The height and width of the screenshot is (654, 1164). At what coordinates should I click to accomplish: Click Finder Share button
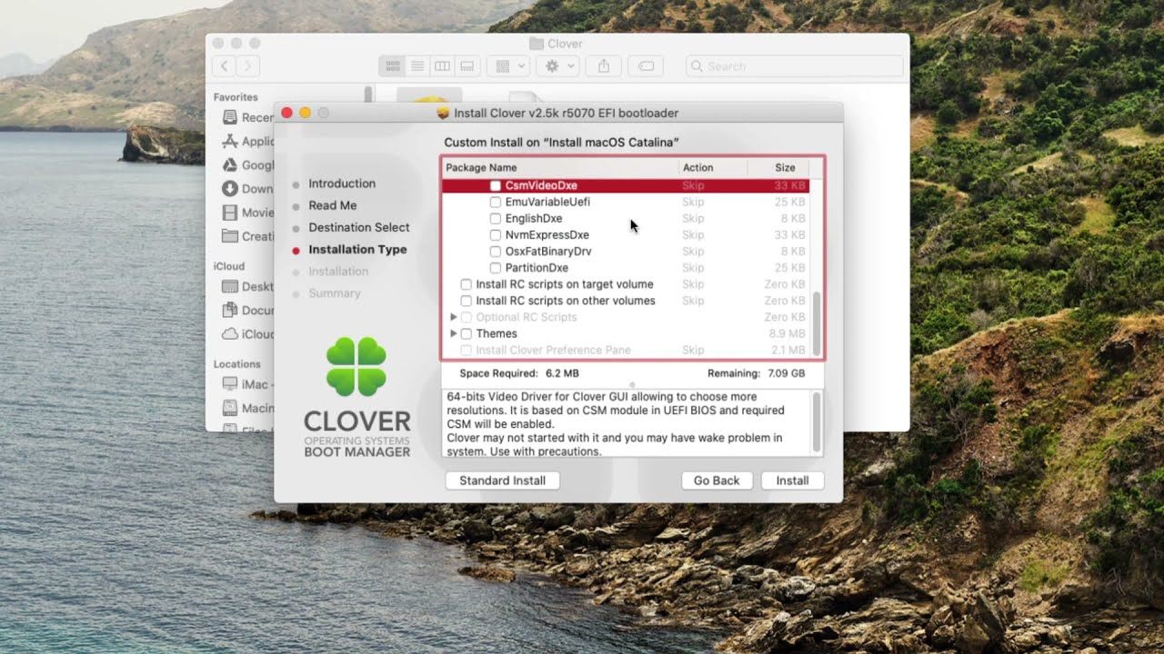click(604, 66)
